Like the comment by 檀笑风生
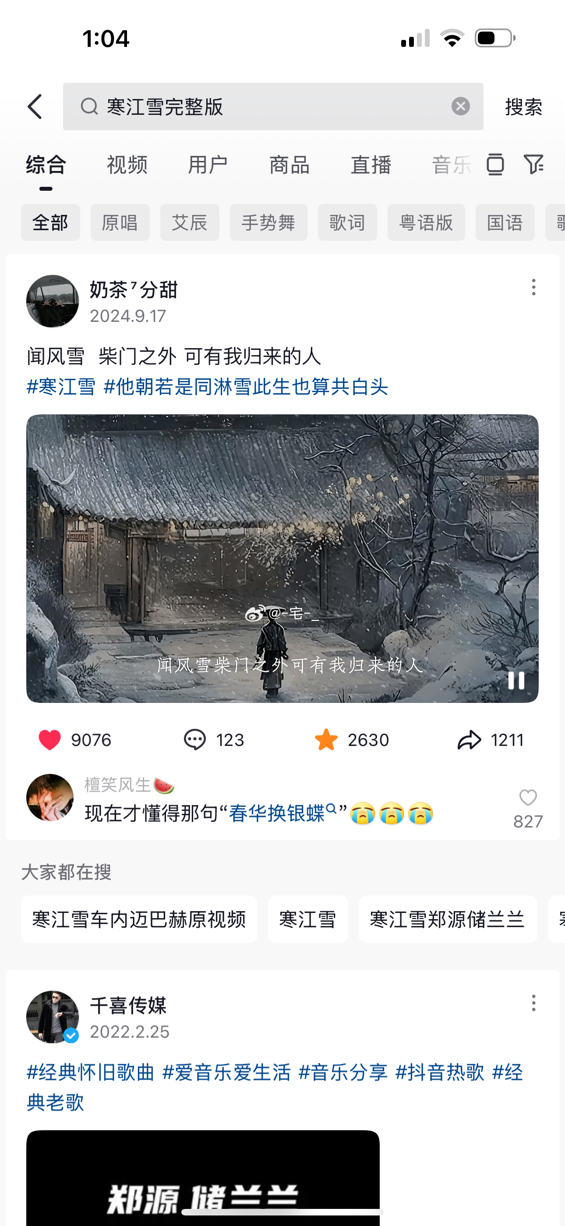 click(x=528, y=798)
